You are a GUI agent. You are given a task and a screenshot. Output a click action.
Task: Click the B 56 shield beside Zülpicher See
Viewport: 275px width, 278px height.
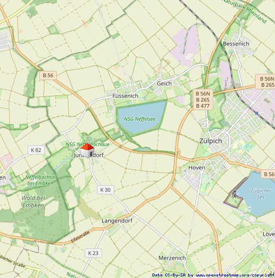(269, 174)
